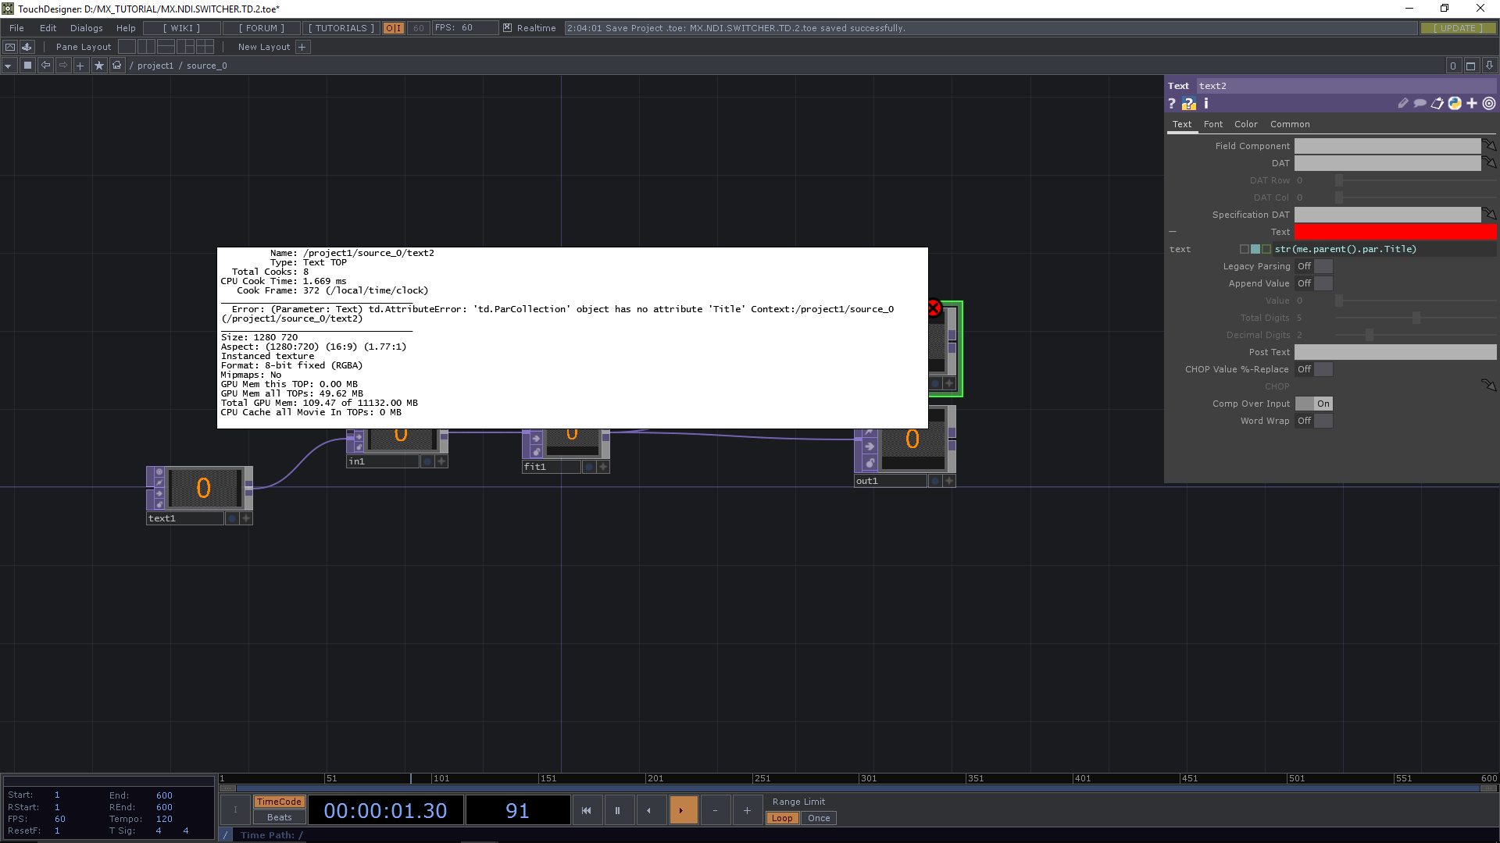Navigate forward with right arrow icon
1500x843 pixels.
point(63,66)
